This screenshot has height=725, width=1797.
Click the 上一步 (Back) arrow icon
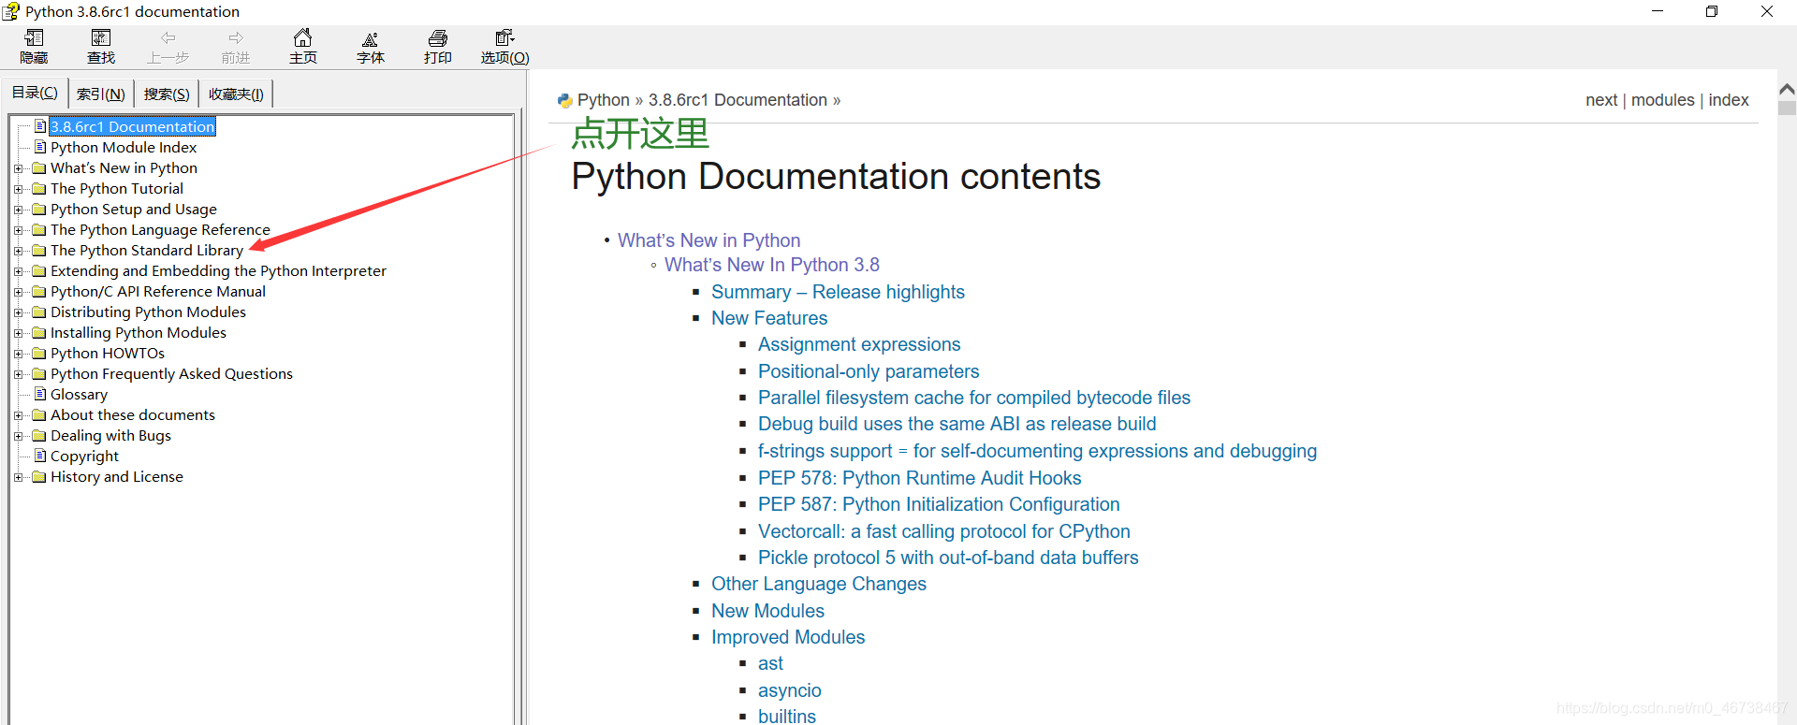[168, 38]
